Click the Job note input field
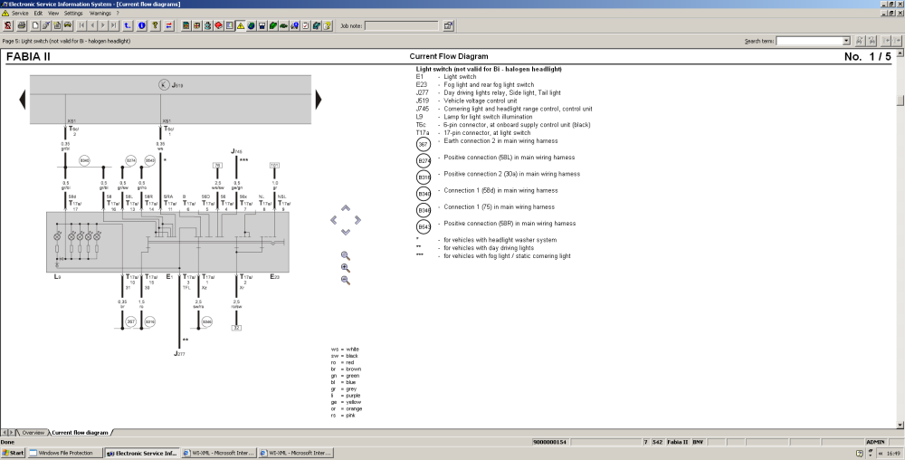This screenshot has width=905, height=460. (x=401, y=25)
